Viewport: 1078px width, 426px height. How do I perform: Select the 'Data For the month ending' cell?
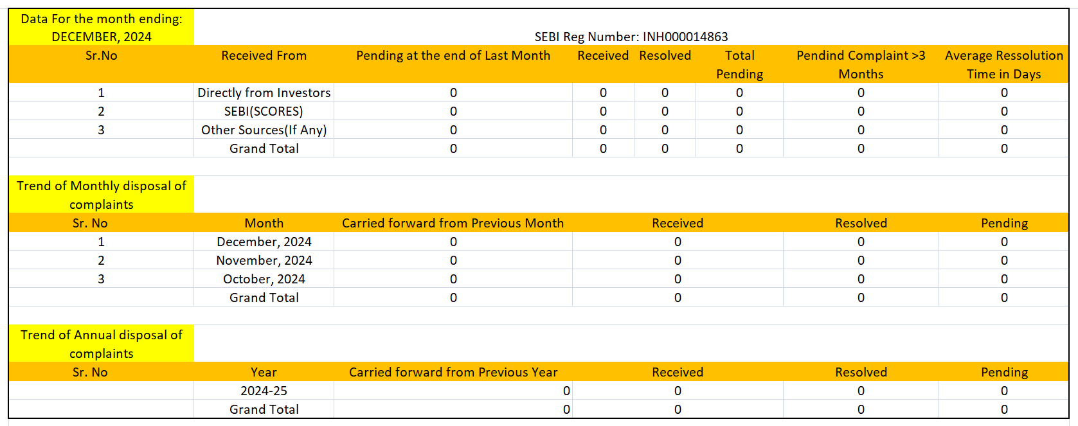click(x=102, y=28)
